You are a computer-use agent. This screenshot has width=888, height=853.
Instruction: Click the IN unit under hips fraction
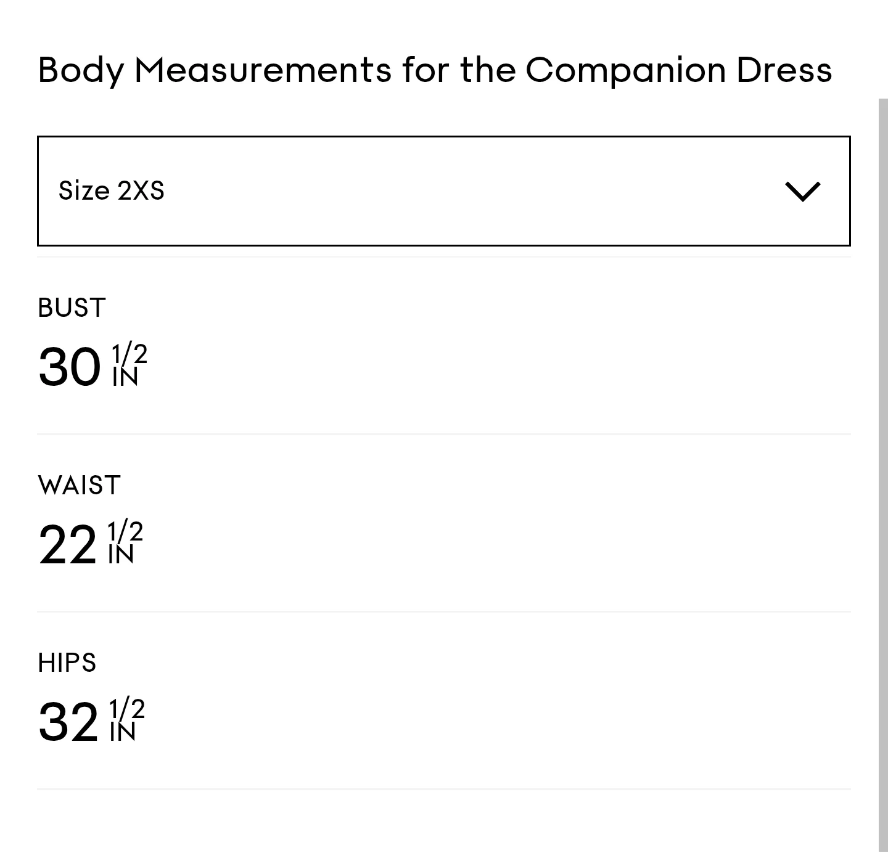(123, 733)
